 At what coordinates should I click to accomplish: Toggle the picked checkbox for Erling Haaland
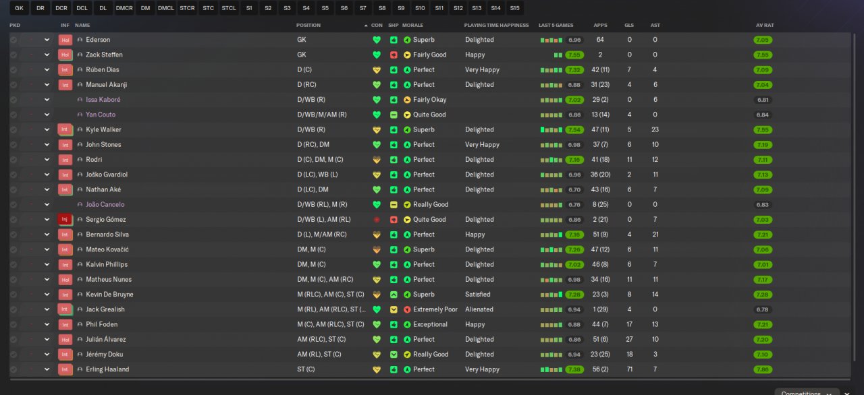click(x=13, y=369)
